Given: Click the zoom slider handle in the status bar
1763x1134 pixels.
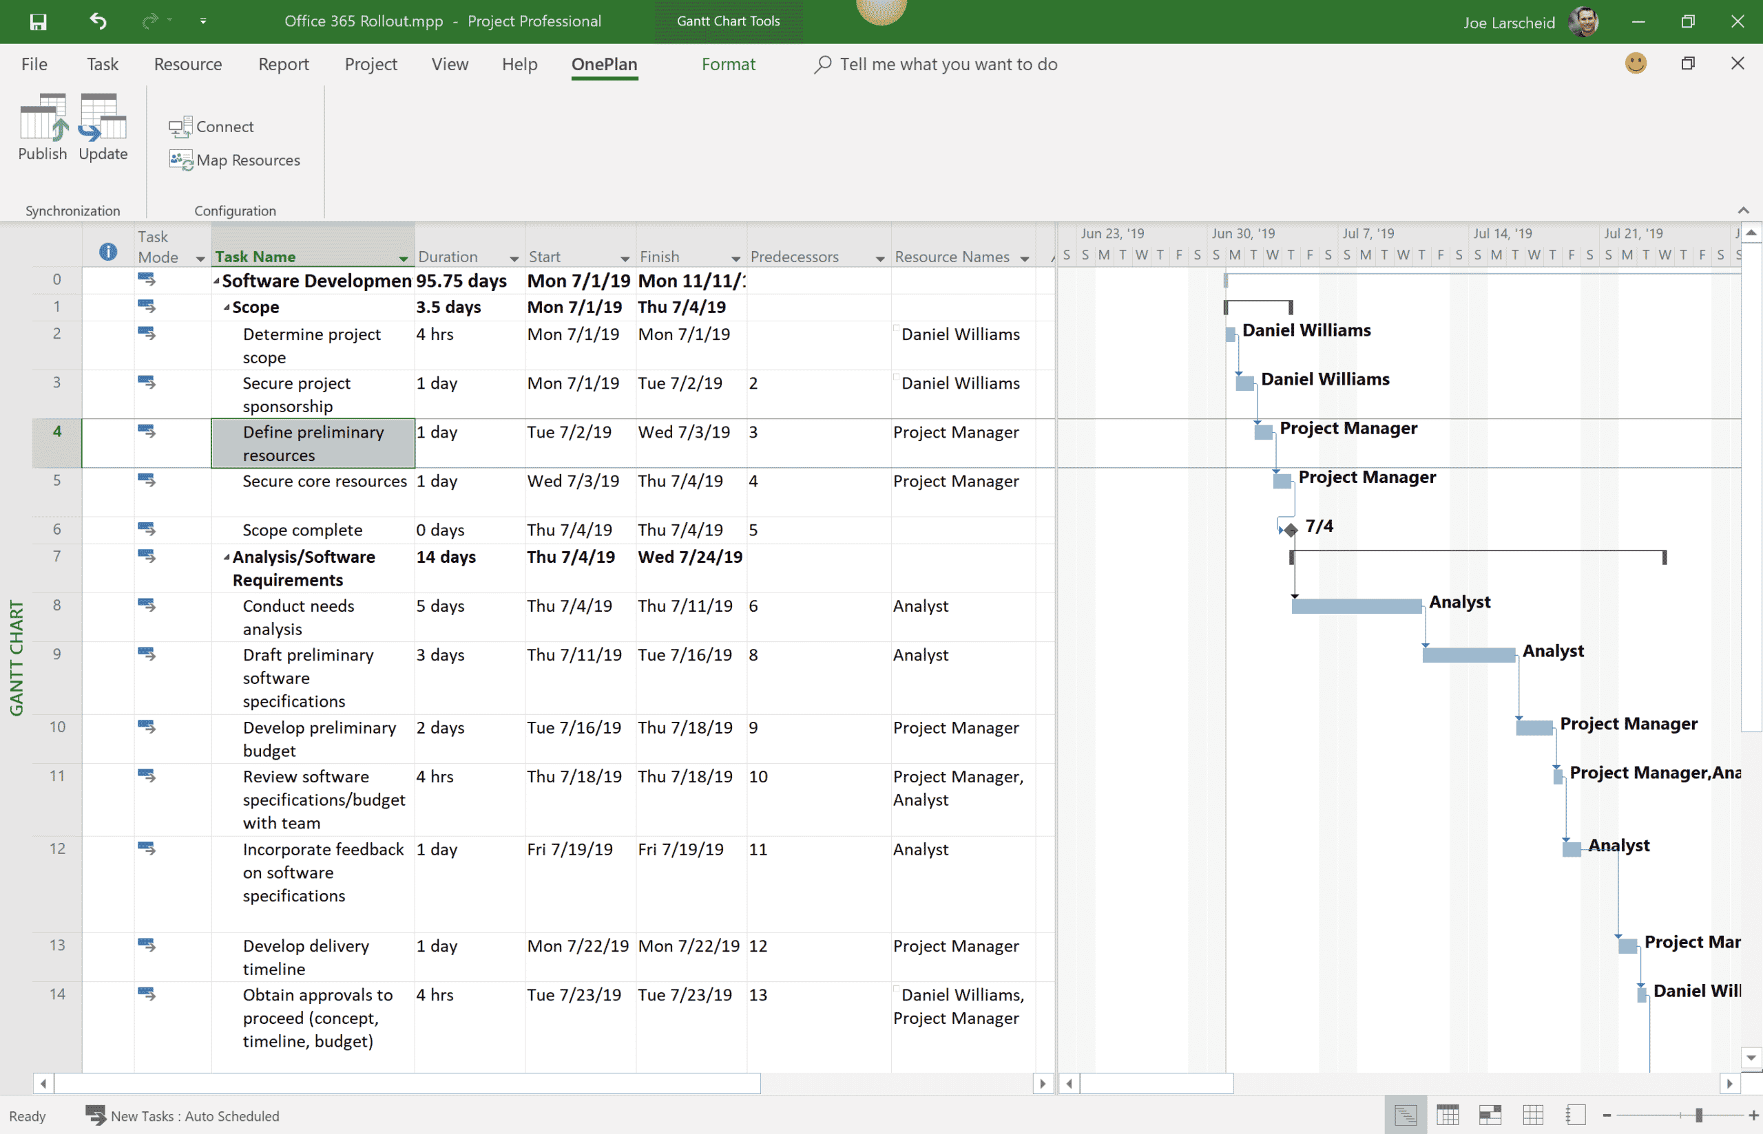Looking at the screenshot, I should pos(1699,1115).
